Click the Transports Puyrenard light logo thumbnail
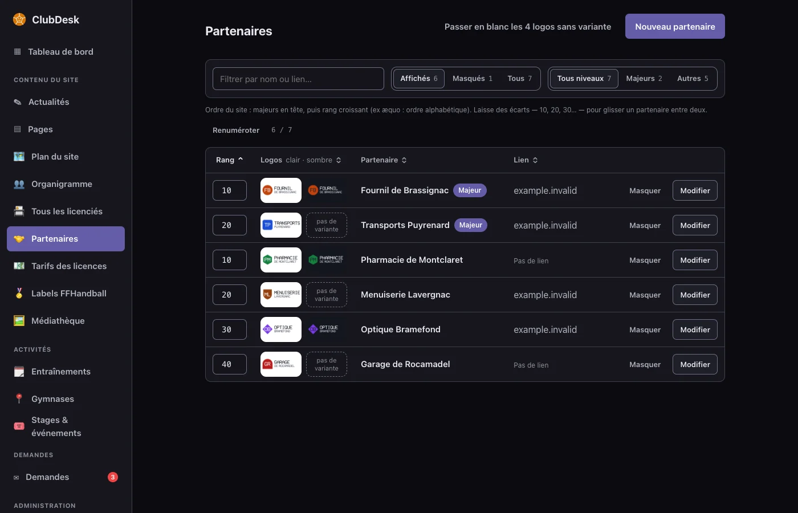Screen dimensions: 798x513 [281, 225]
